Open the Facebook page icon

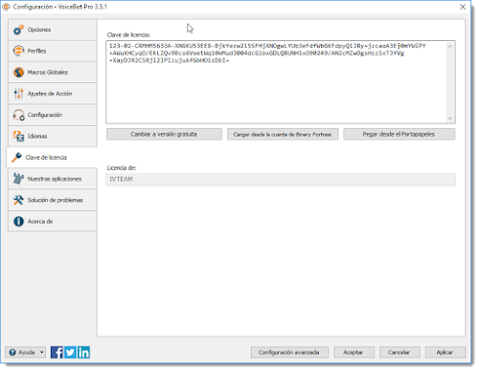coord(57,352)
